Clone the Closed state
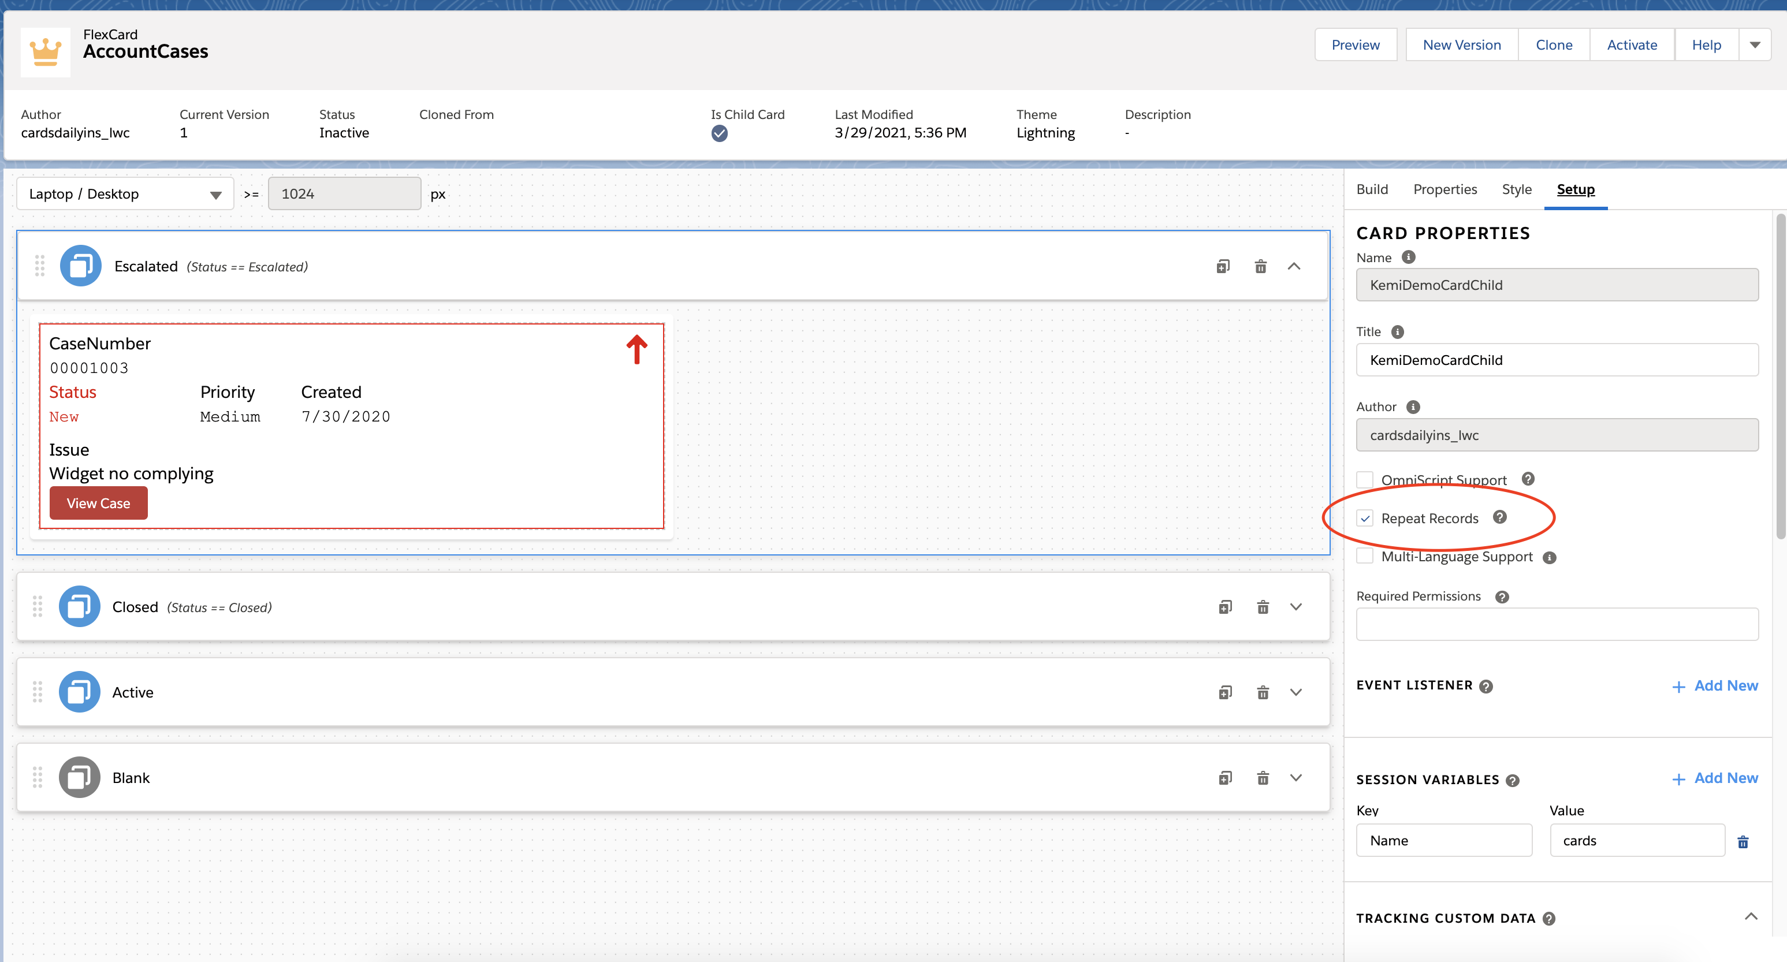 click(1225, 607)
